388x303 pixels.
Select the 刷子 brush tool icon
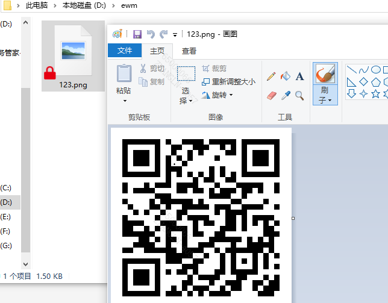coord(325,73)
